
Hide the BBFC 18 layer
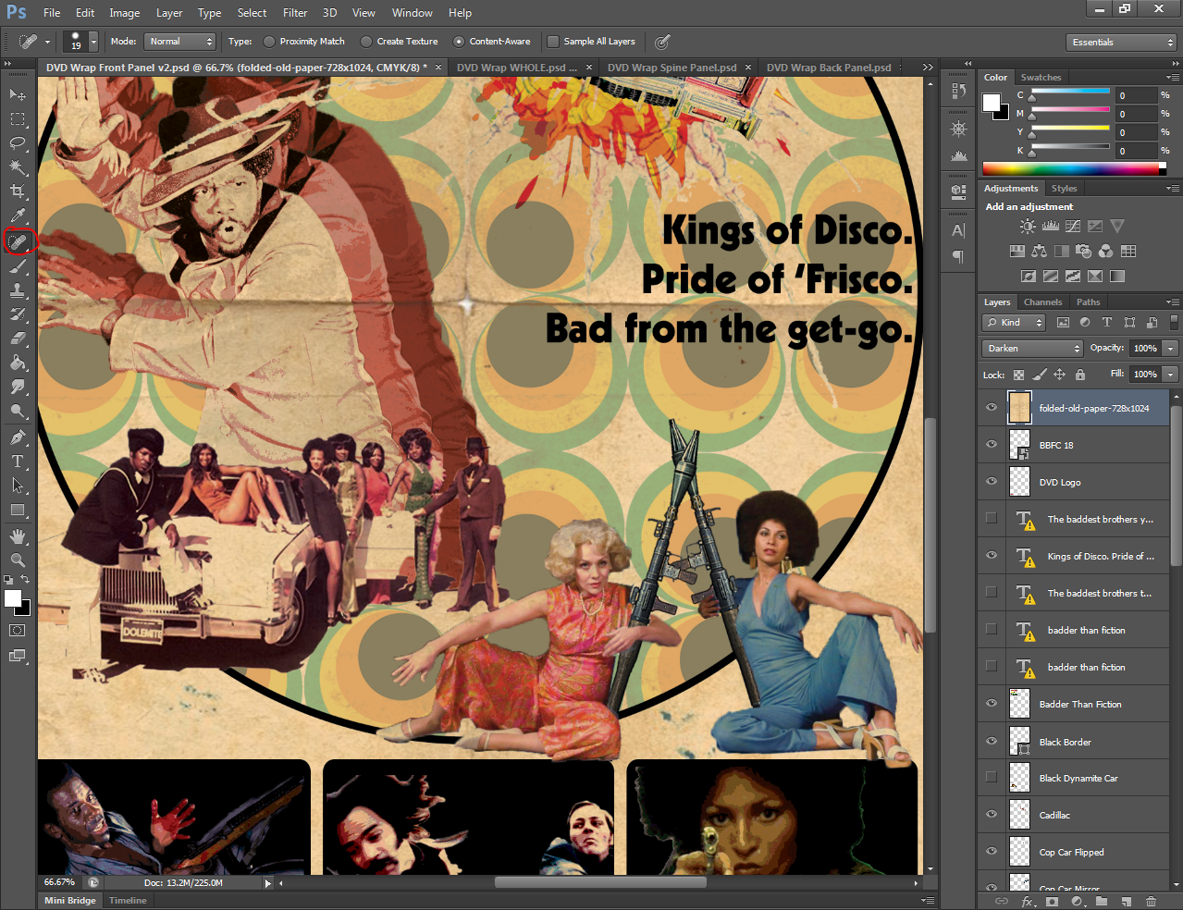coord(992,445)
